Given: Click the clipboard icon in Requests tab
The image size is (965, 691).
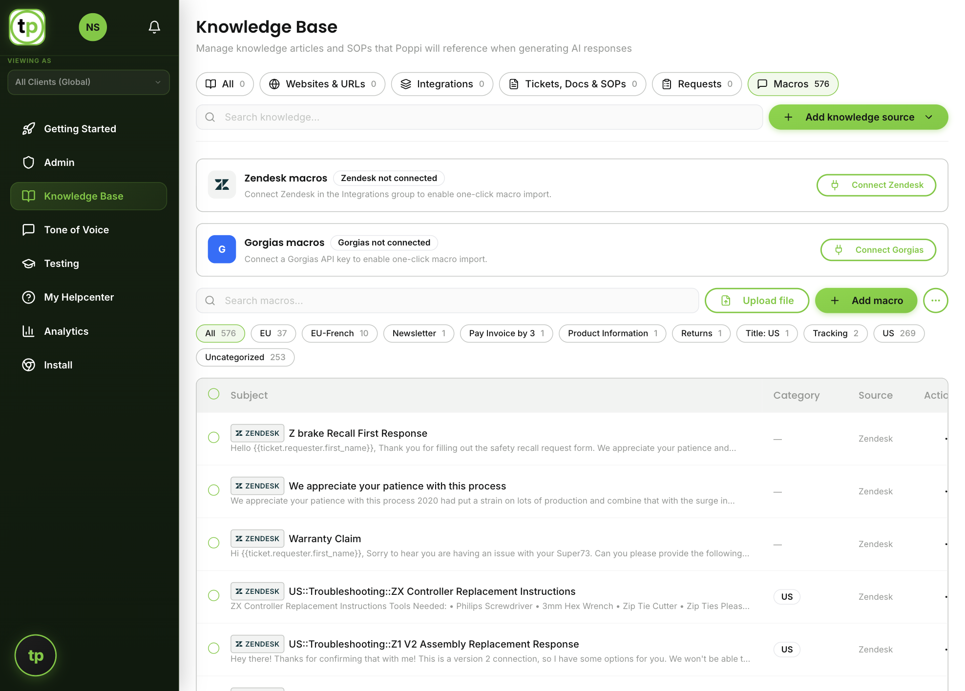Looking at the screenshot, I should tap(667, 84).
